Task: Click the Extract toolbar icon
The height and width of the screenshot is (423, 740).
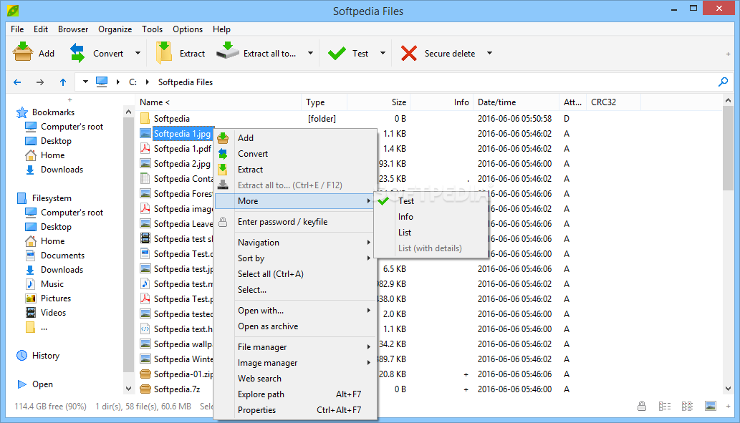Action: pyautogui.click(x=164, y=52)
